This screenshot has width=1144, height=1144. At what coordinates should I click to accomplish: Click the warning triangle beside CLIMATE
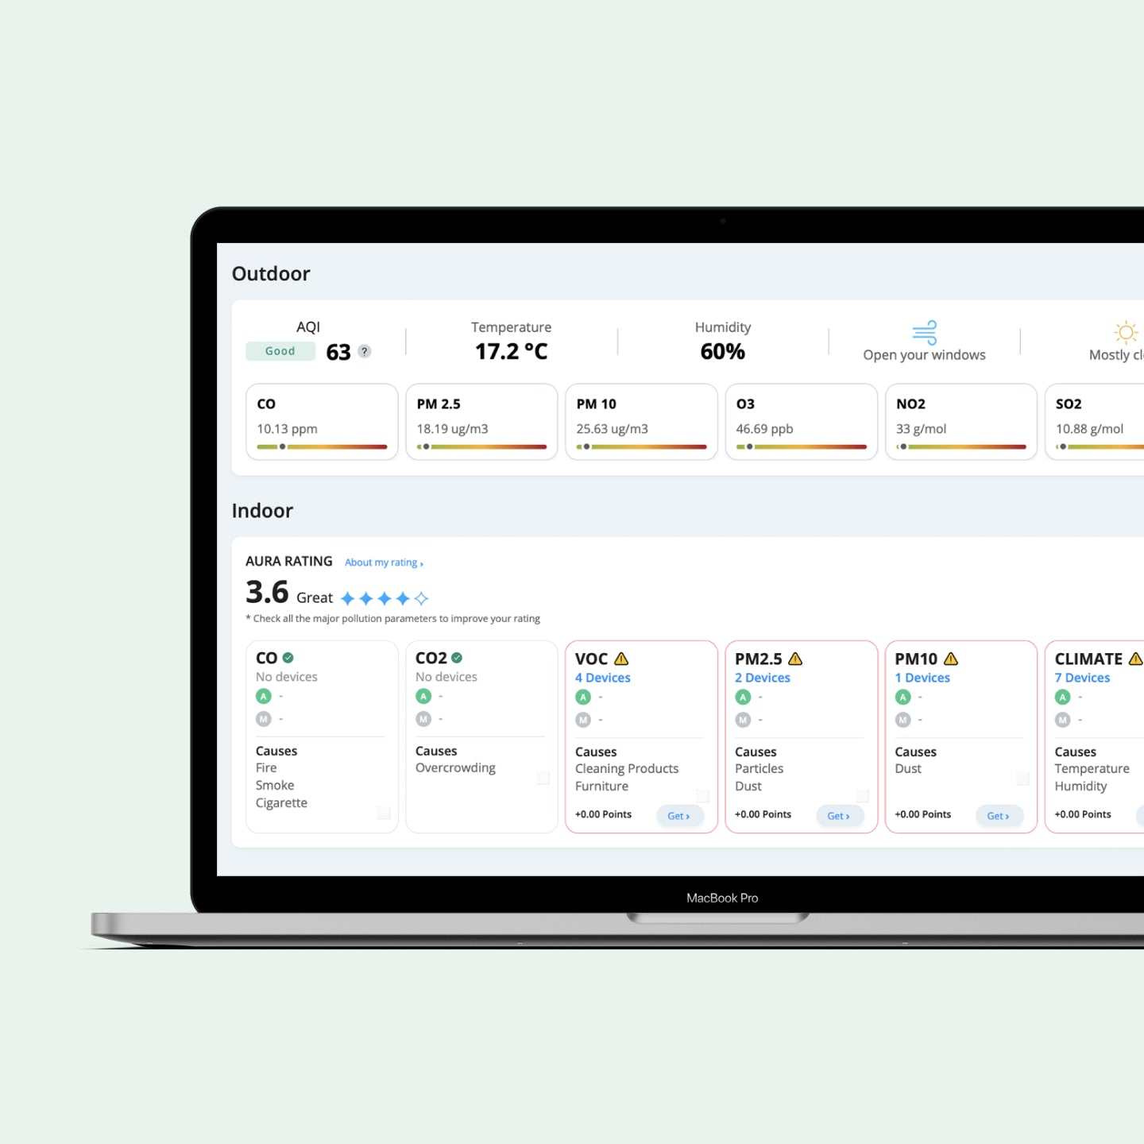point(1136,659)
